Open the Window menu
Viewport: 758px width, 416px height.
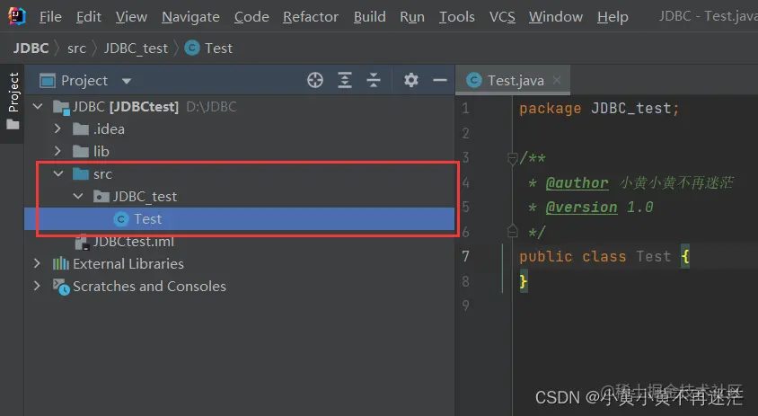point(555,16)
